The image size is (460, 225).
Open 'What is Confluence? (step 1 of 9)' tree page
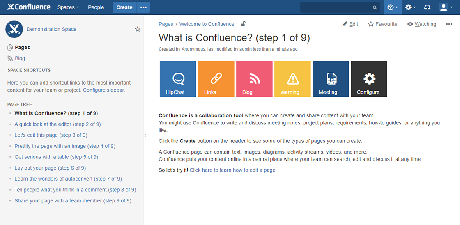click(56, 113)
